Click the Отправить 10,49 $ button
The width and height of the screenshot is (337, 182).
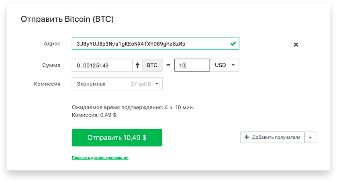coord(117,137)
